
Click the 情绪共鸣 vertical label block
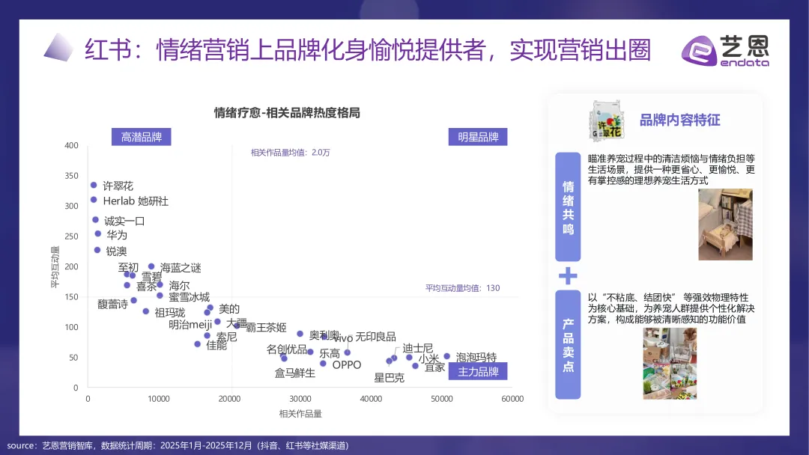point(568,207)
